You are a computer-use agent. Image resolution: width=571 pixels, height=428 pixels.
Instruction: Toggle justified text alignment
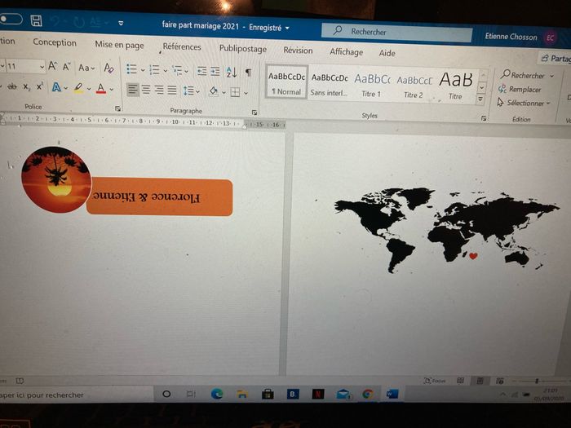[x=172, y=90]
